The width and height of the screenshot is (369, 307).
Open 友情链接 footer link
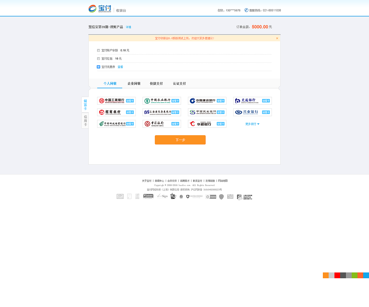210,181
